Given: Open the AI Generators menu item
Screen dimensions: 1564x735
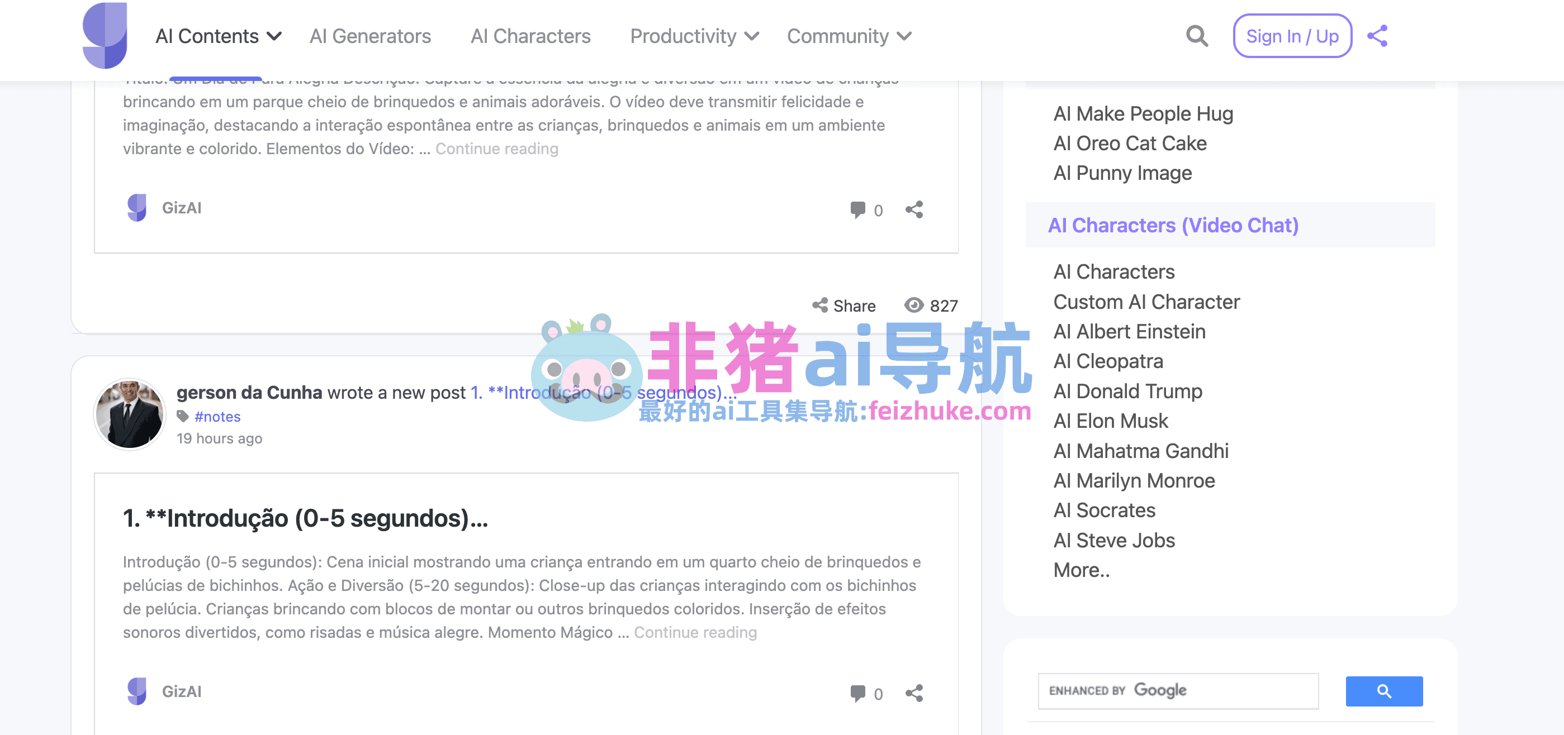Looking at the screenshot, I should click(x=369, y=36).
